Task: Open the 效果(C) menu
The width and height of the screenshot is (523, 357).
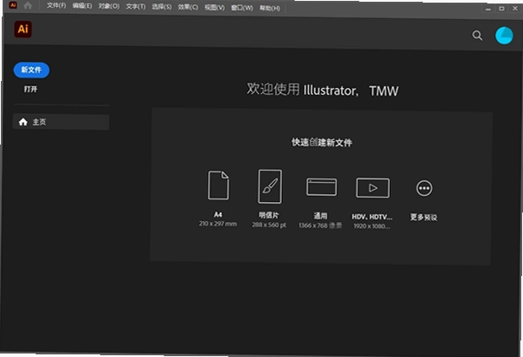Action: [x=188, y=7]
